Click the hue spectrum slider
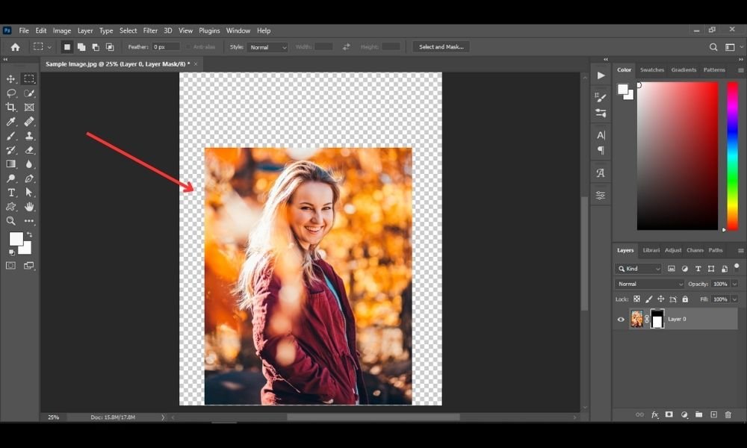The width and height of the screenshot is (747, 448). point(732,156)
